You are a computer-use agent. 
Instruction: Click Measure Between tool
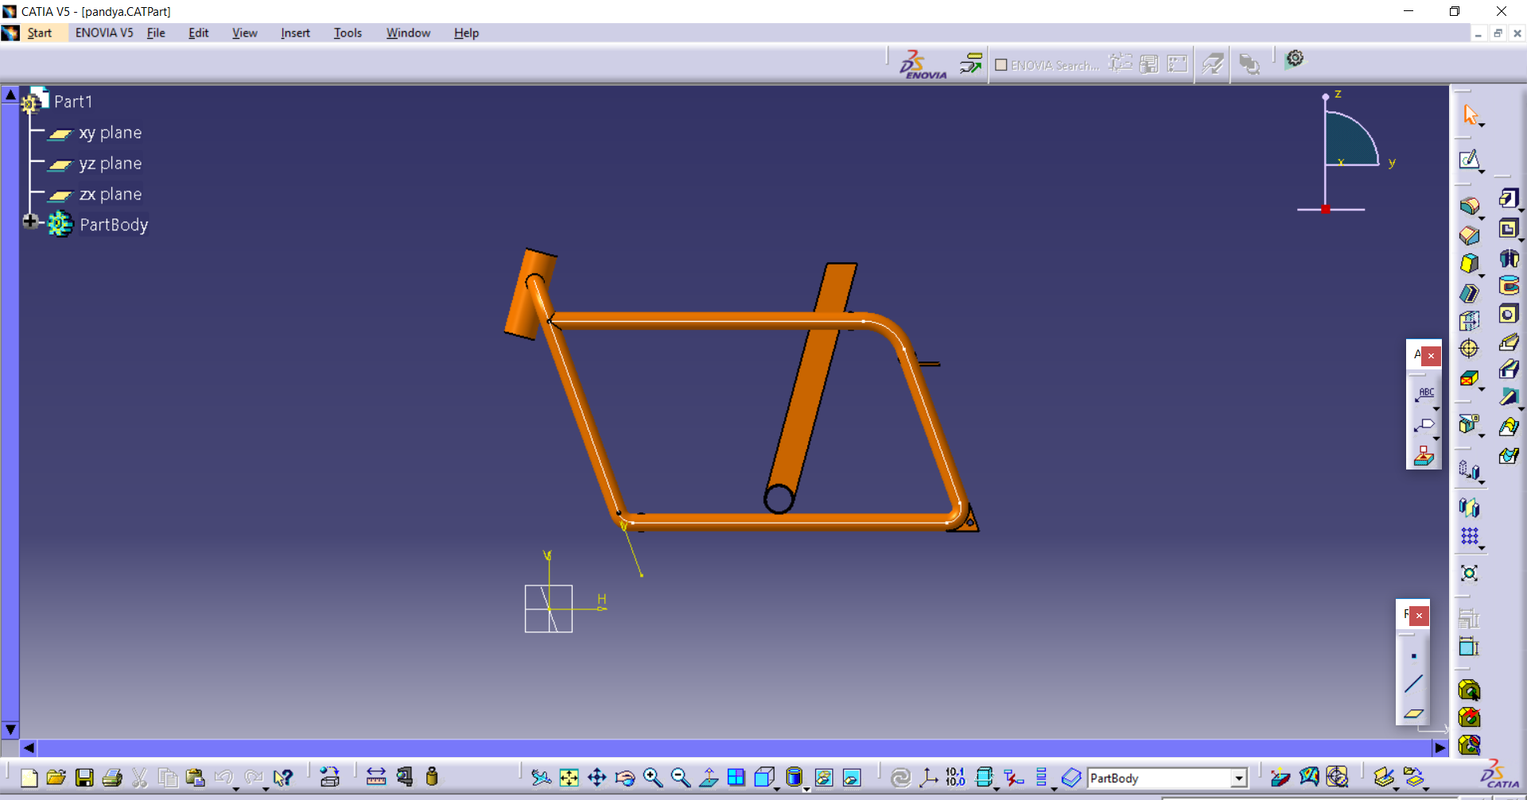(x=376, y=777)
